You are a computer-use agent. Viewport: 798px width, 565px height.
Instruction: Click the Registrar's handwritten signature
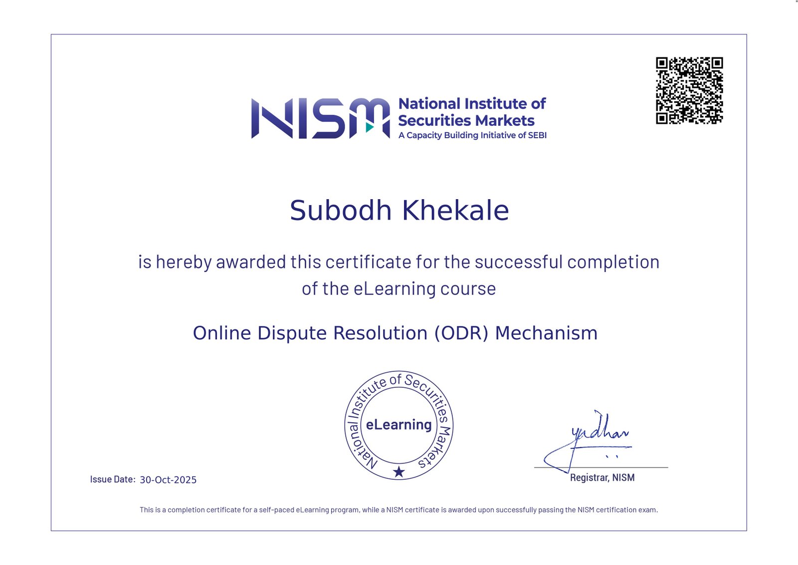(588, 441)
